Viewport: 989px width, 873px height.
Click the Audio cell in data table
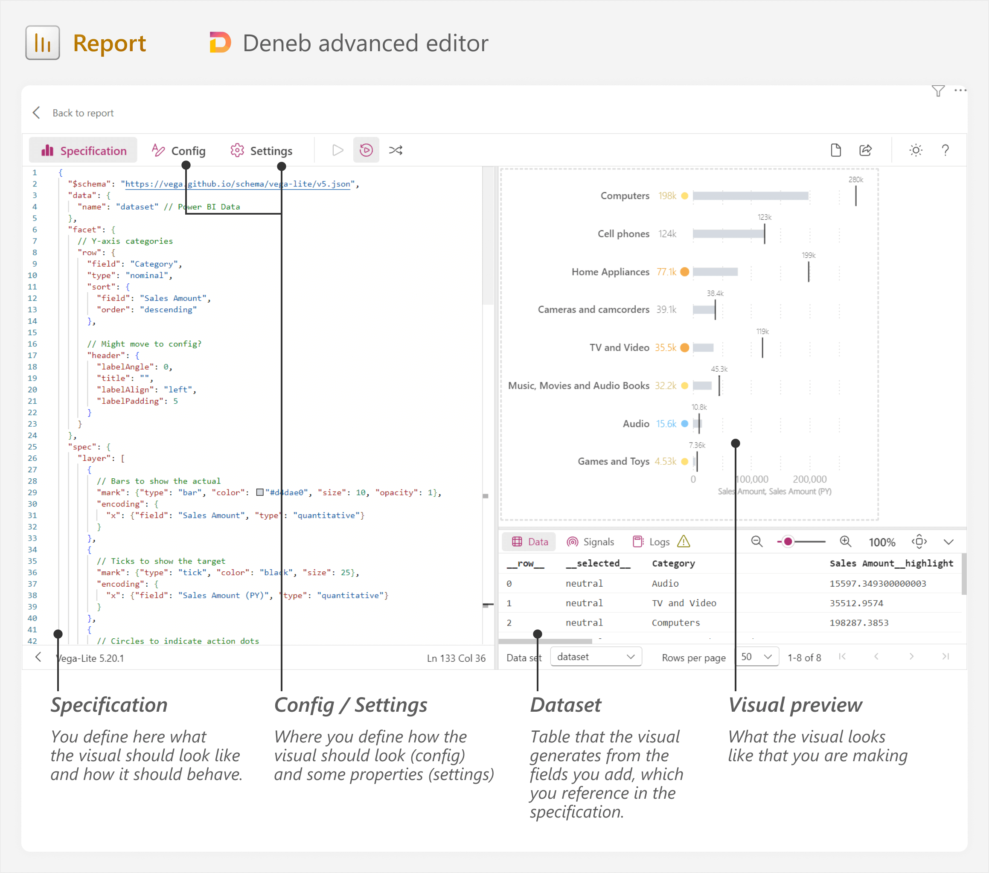tap(665, 584)
